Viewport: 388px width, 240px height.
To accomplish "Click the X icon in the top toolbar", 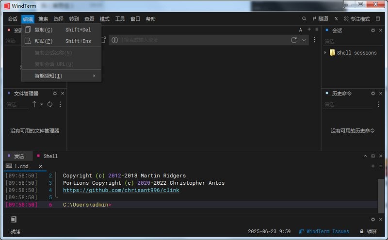I will pyautogui.click(x=336, y=18).
